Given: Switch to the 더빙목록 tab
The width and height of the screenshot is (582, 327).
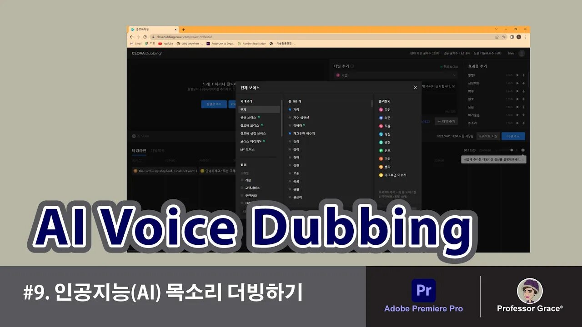Looking at the screenshot, I should coord(158,150).
